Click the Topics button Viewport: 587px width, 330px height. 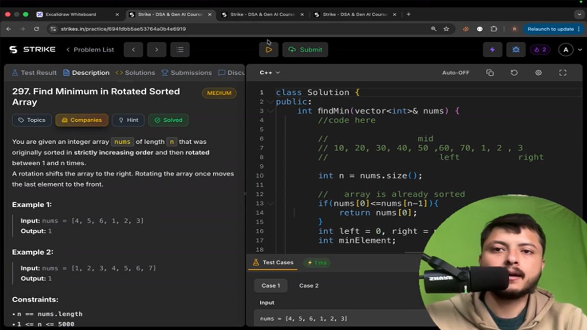pos(31,120)
